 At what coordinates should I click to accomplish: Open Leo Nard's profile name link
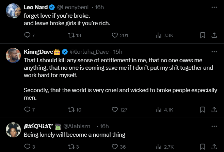(x=36, y=7)
